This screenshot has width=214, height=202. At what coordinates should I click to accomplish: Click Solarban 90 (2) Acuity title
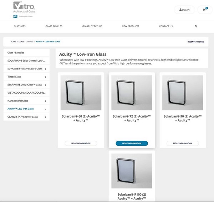pos(183,118)
